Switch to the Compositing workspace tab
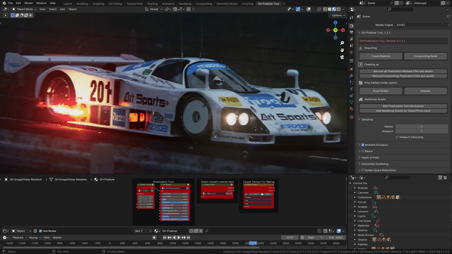Screen dimensions: 452x254 [x=204, y=4]
